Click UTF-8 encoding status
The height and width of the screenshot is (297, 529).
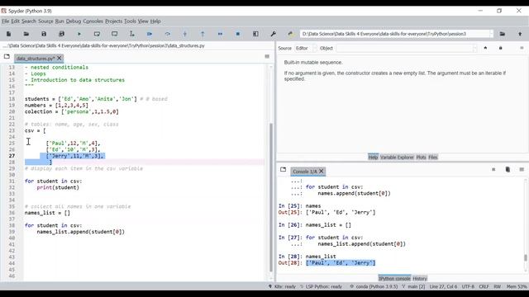click(468, 286)
